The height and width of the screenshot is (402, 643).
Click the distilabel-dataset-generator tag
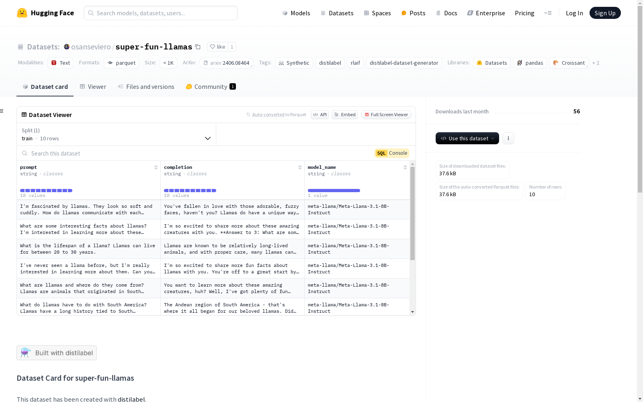pos(404,63)
